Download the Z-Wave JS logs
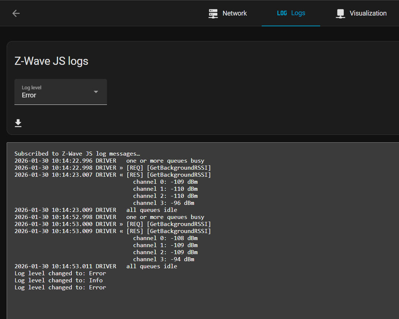Screen dimensions: 399x319 pyautogui.click(x=18, y=123)
